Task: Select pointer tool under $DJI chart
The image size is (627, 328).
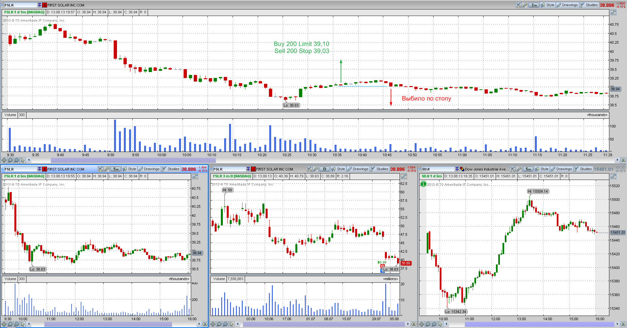Action: point(440,324)
